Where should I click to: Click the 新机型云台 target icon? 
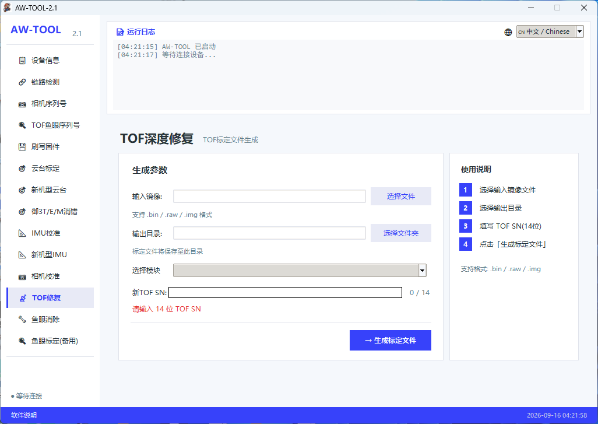(x=23, y=190)
